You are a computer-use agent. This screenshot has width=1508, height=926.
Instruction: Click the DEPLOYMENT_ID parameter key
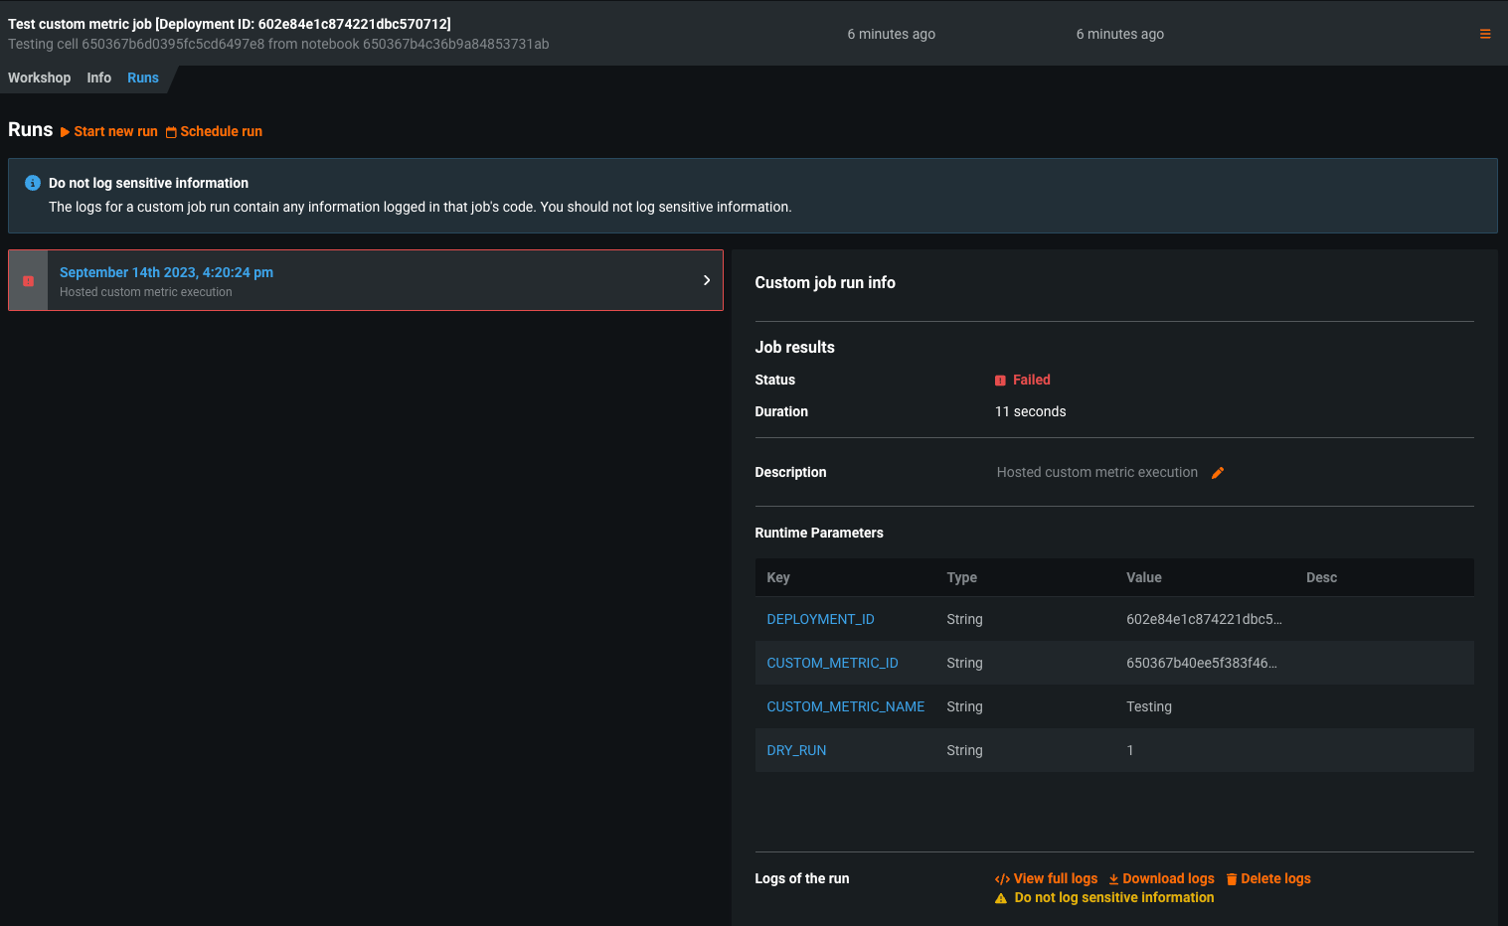(820, 619)
